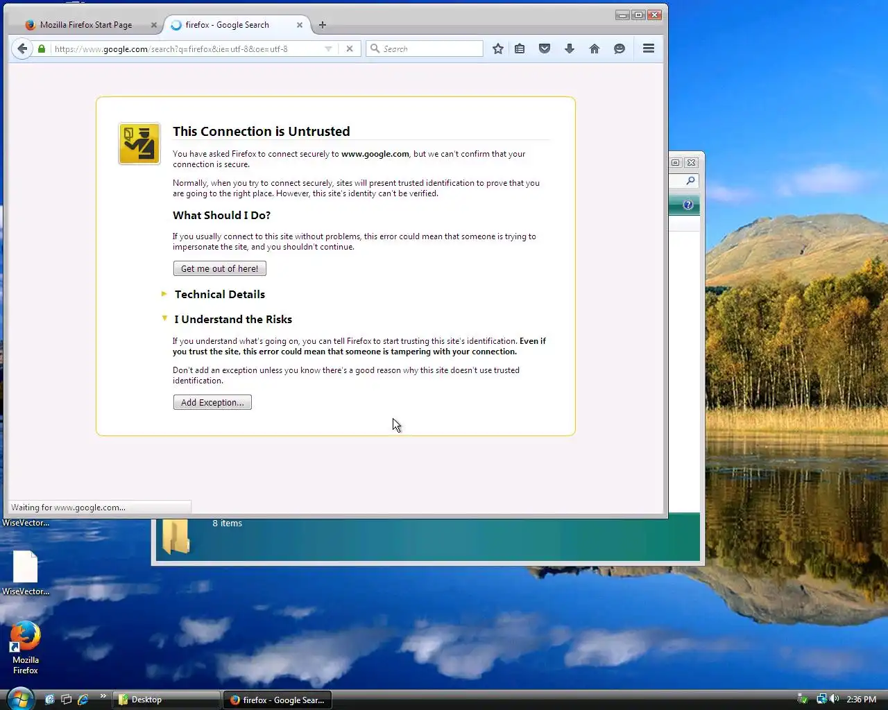Open the Firefox hamburger menu
Viewport: 888px width, 710px height.
pos(649,49)
